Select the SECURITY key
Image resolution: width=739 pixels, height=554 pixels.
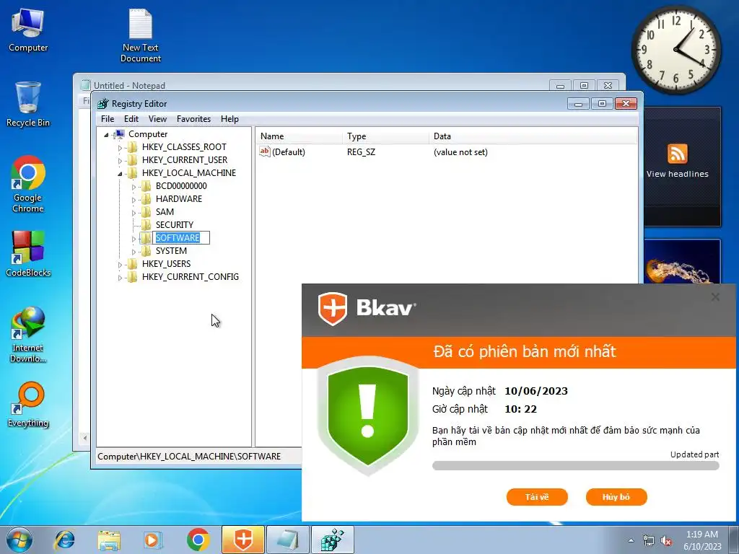point(175,225)
